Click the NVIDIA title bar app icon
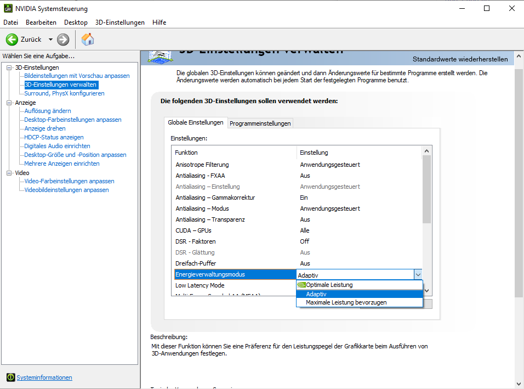Image resolution: width=524 pixels, height=389 pixels. coord(8,8)
